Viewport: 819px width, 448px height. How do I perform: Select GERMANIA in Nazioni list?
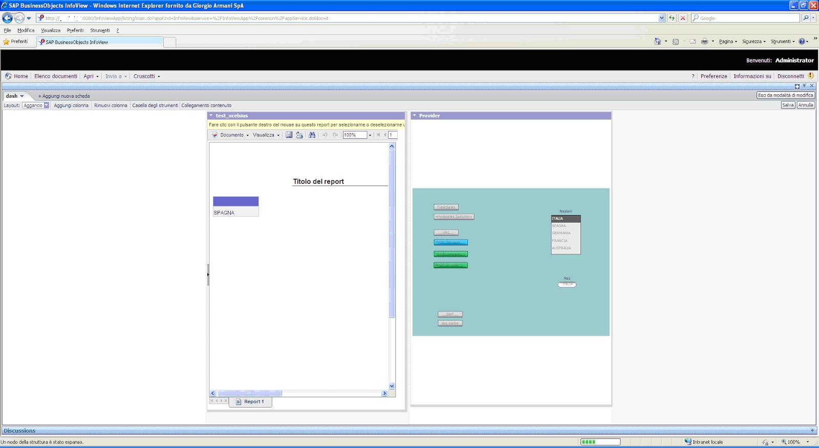[566, 233]
